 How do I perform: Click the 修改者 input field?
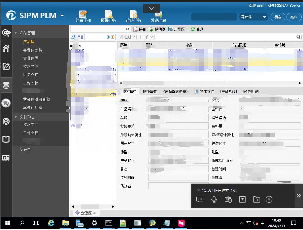pos(178,186)
